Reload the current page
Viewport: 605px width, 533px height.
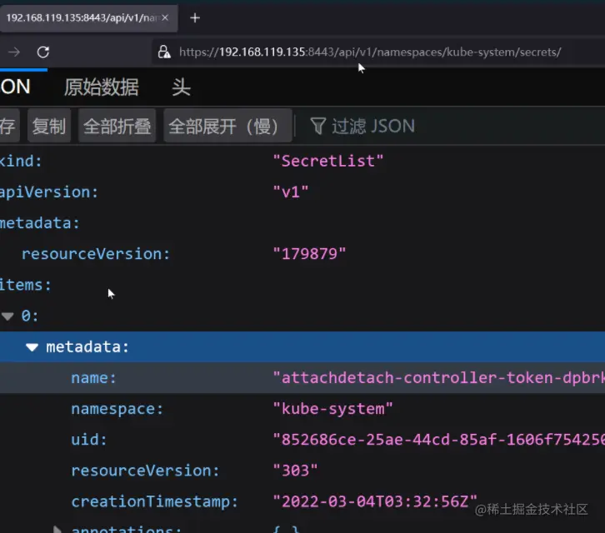coord(42,52)
